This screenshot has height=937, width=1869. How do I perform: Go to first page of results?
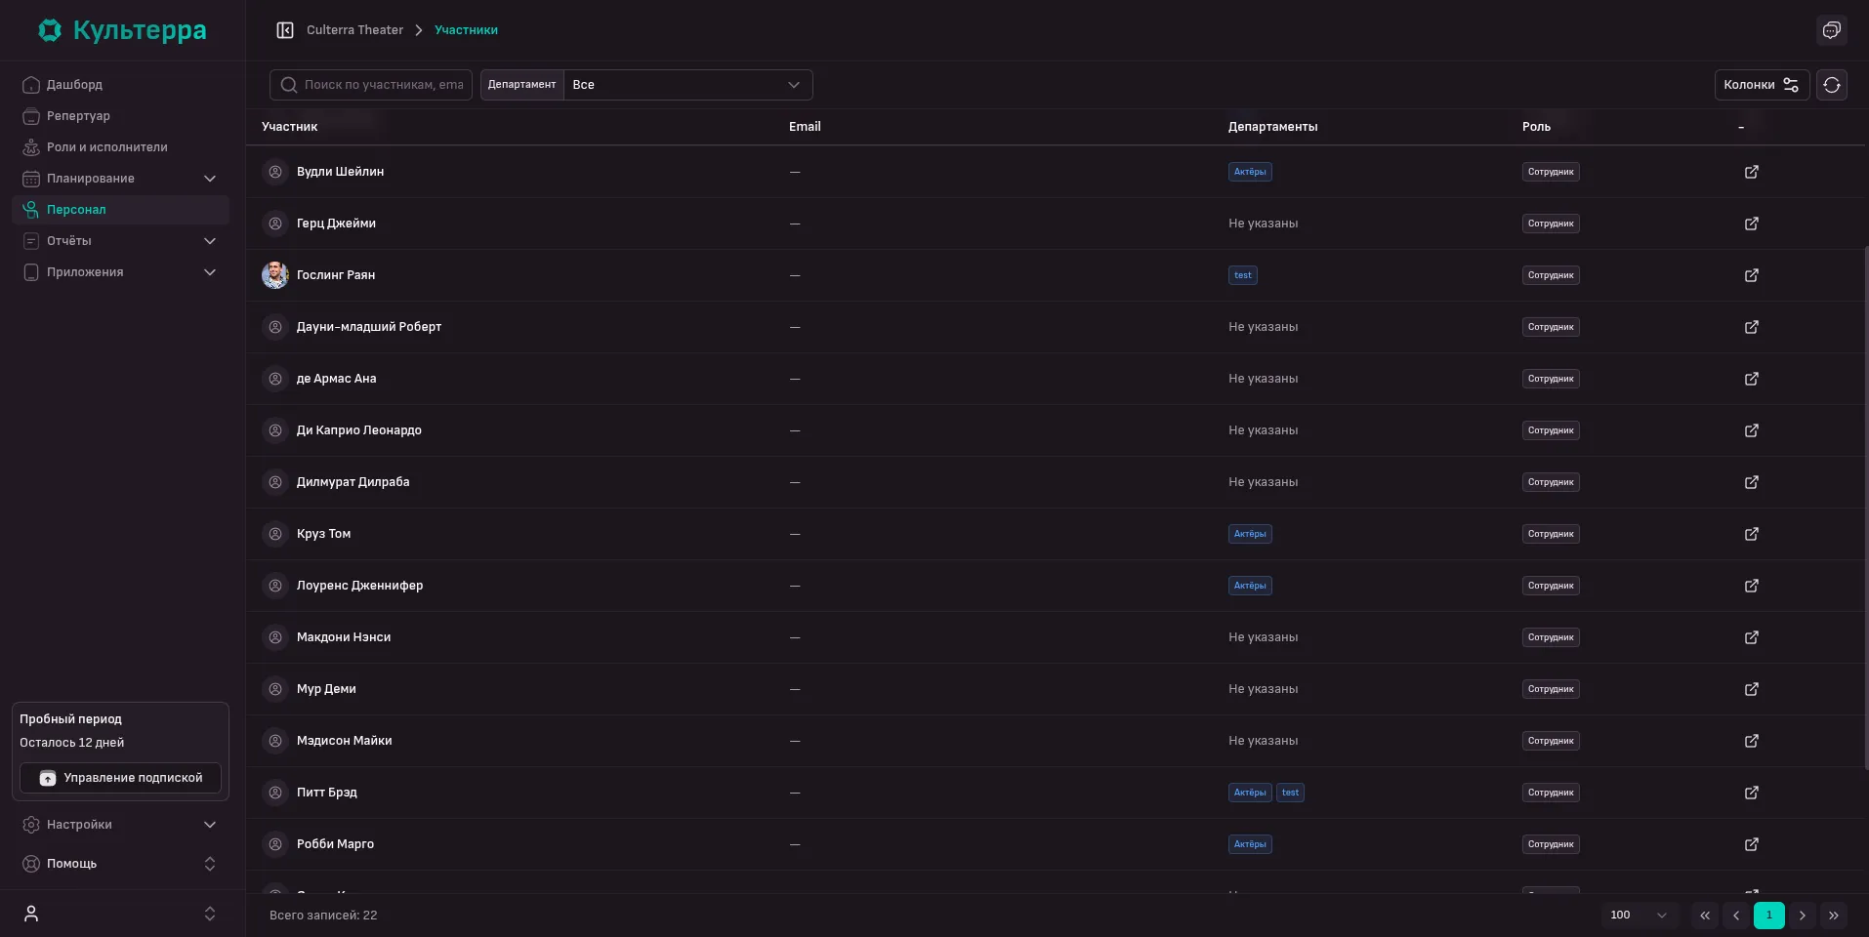point(1705,916)
